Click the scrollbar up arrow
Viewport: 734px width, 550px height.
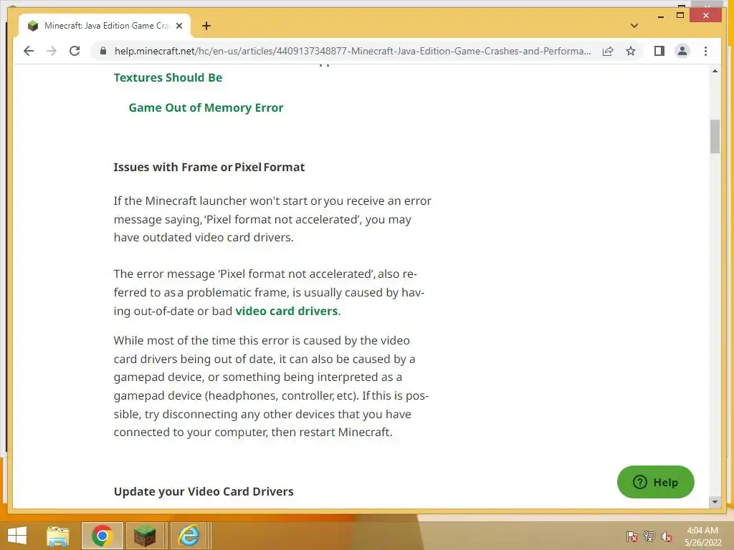coord(715,71)
